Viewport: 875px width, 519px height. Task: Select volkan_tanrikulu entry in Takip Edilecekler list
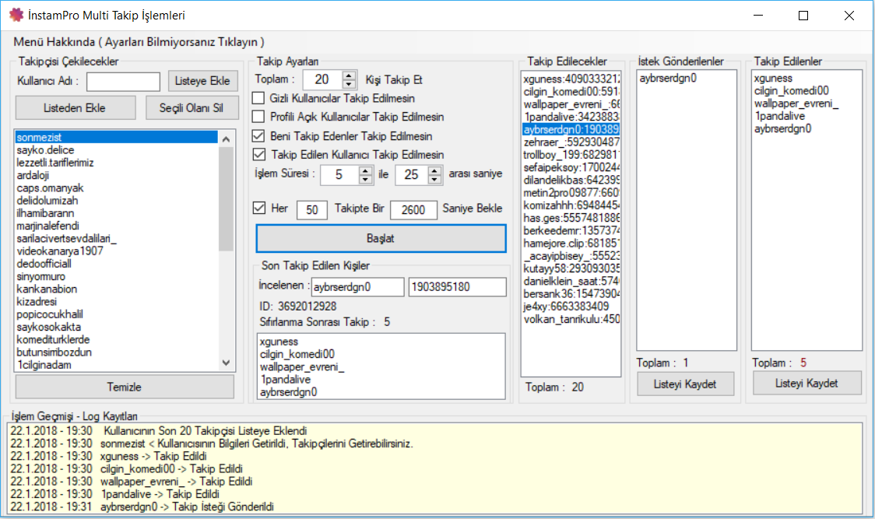(x=571, y=319)
